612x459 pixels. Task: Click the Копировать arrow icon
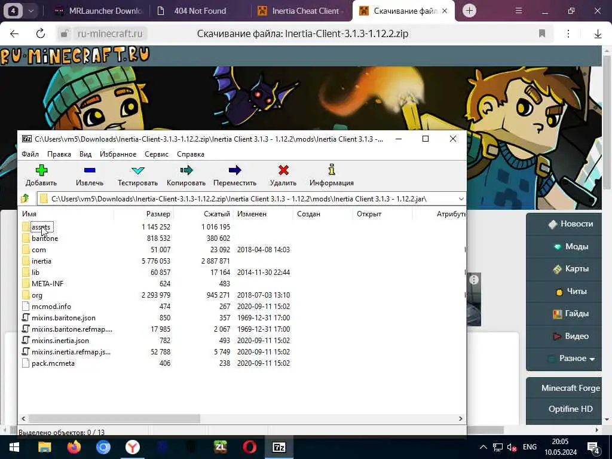click(x=186, y=170)
